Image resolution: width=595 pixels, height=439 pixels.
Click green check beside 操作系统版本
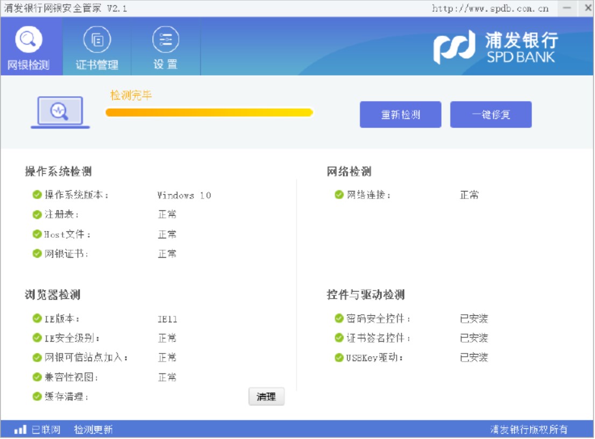pos(37,195)
